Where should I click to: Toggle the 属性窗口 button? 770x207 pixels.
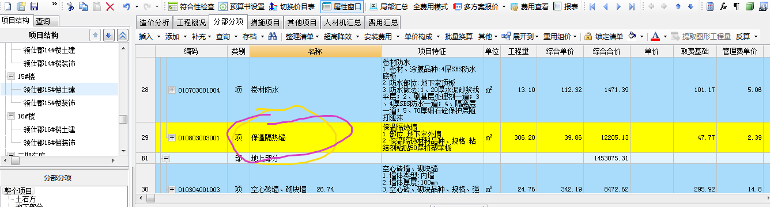(342, 7)
